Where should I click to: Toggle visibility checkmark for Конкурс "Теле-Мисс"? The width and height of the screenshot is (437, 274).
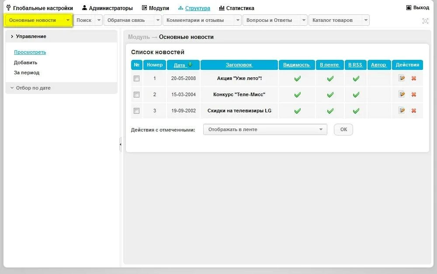297,95
